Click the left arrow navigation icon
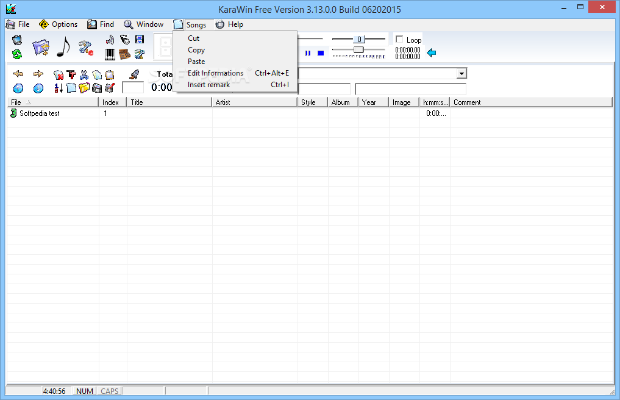The width and height of the screenshot is (620, 400). pos(18,74)
